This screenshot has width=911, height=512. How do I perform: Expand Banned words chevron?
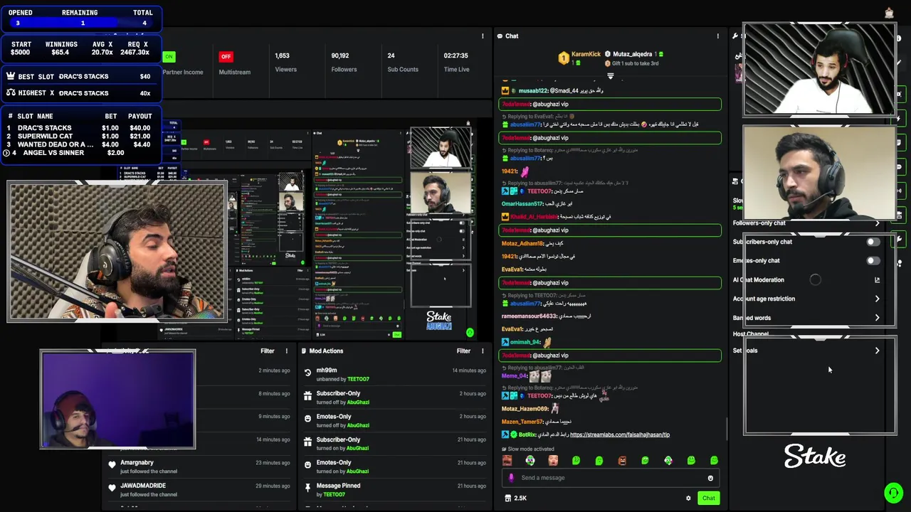[x=877, y=318]
